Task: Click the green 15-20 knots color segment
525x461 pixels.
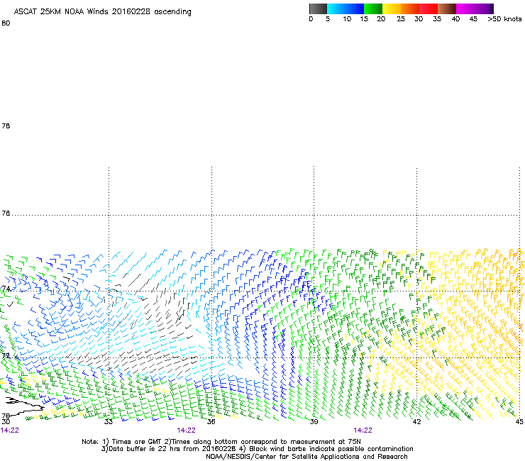Action: click(x=373, y=9)
